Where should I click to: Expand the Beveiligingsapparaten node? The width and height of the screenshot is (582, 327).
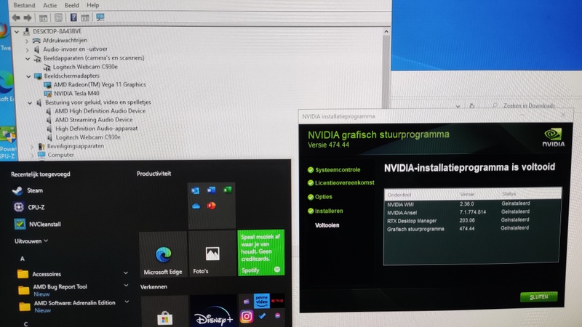(31, 147)
